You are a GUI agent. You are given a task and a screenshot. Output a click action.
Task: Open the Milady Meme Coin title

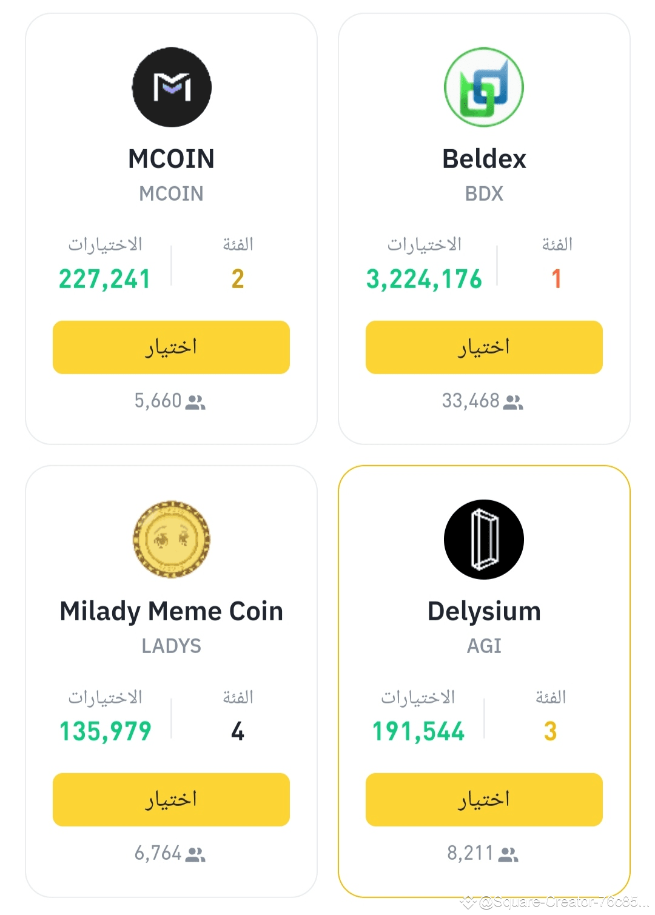tap(172, 612)
